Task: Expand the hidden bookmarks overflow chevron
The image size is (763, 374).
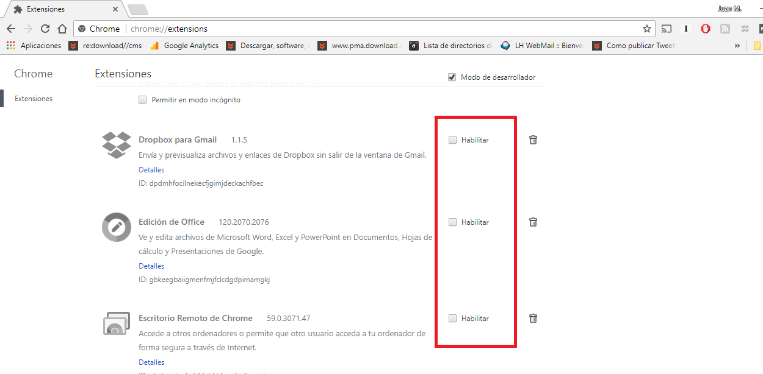Action: [x=737, y=46]
